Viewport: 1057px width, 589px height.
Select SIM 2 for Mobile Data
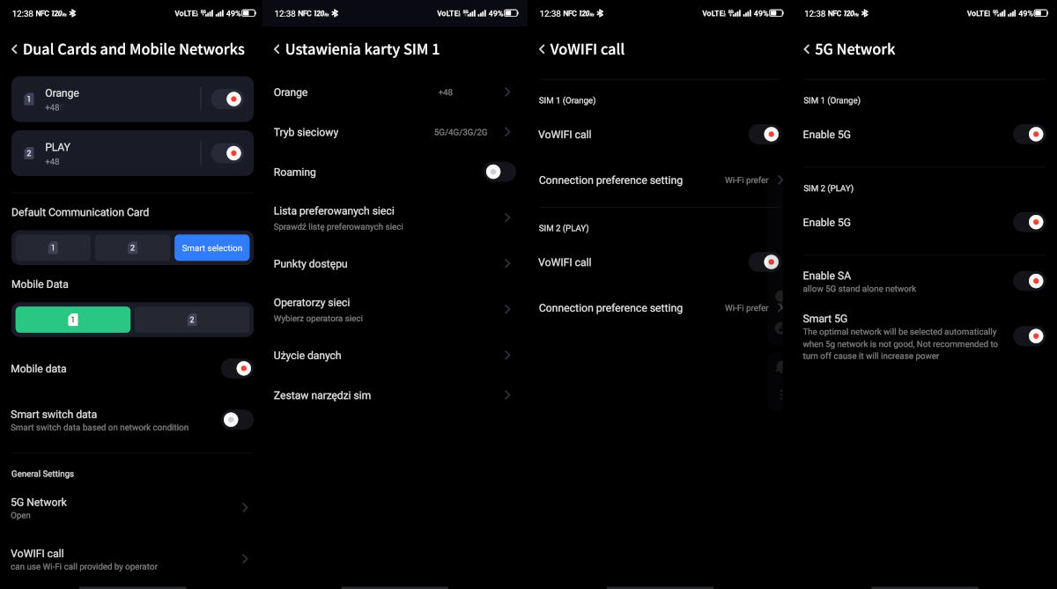coord(192,320)
